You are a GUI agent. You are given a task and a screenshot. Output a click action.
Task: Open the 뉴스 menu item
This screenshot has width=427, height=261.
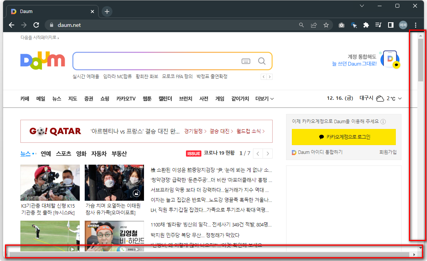pyautogui.click(x=57, y=99)
